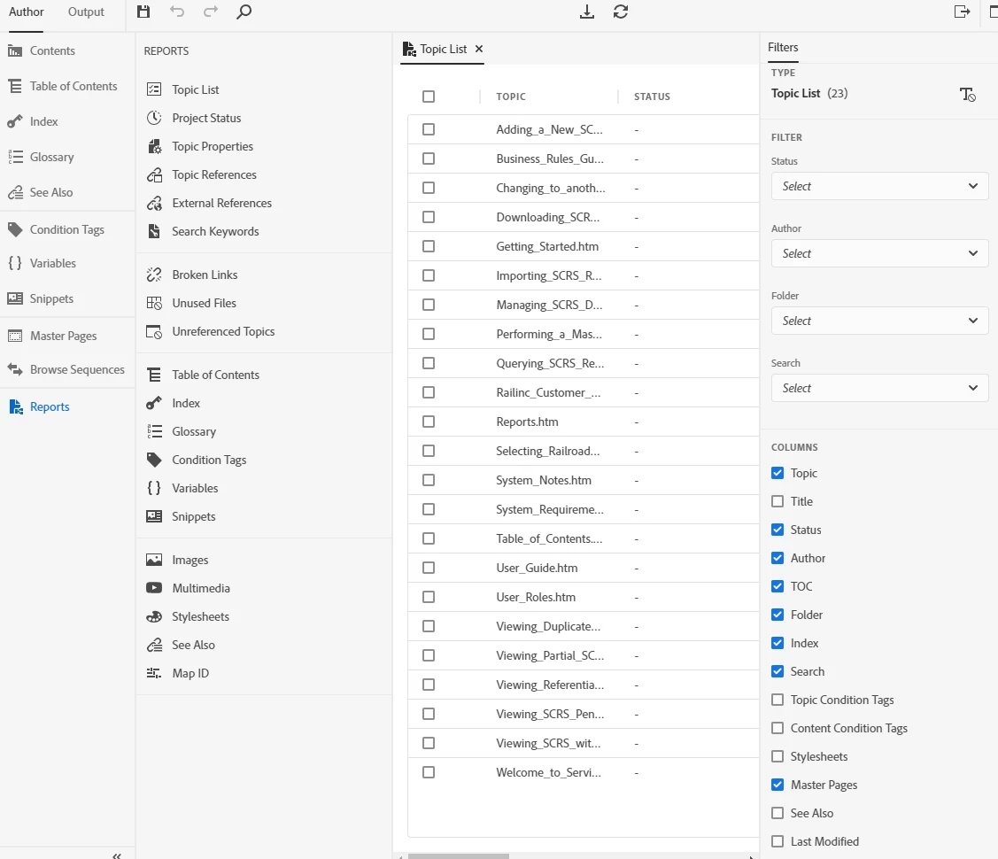Uncheck the TOC column checkbox
Viewport: 998px width, 859px height.
click(x=778, y=586)
